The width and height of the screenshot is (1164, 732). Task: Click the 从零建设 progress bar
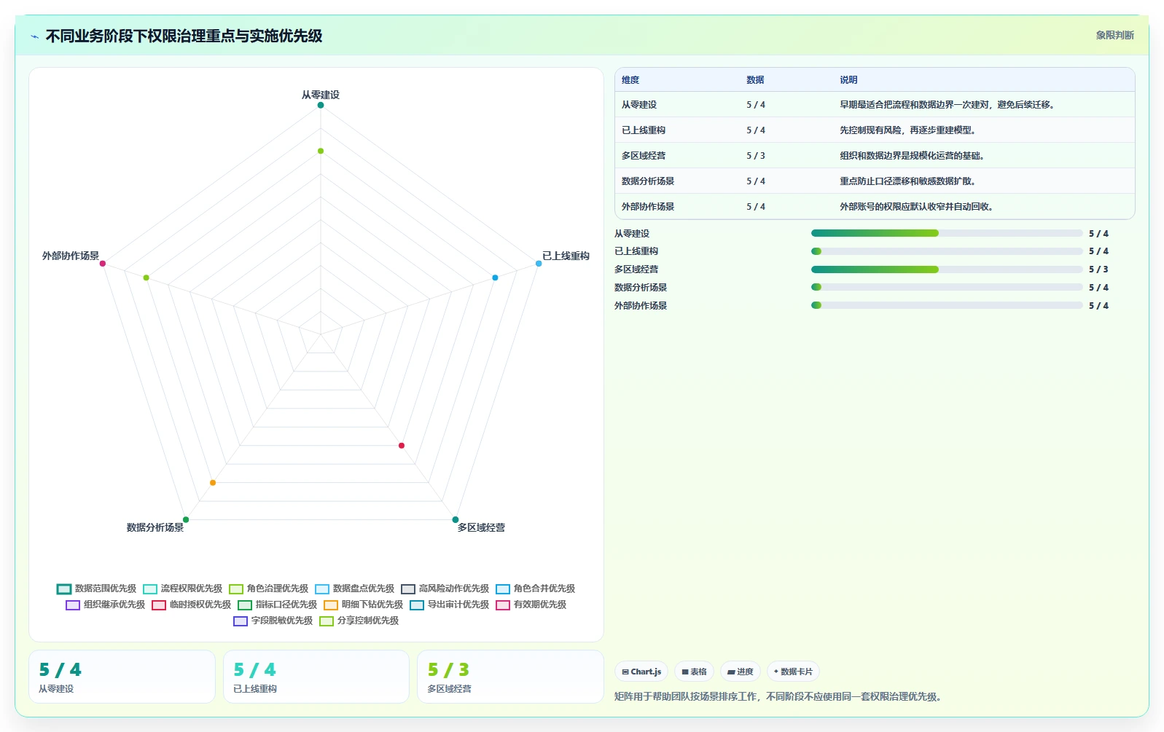click(x=947, y=233)
